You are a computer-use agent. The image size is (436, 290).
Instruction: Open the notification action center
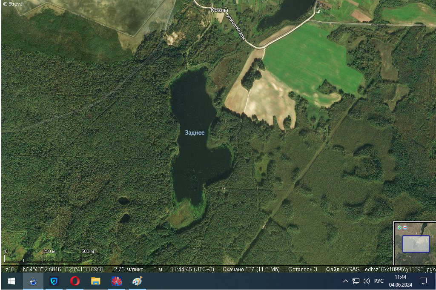[423, 281]
